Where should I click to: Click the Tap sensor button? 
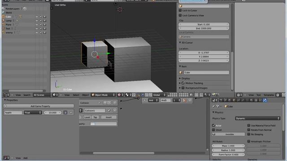coord(95,117)
